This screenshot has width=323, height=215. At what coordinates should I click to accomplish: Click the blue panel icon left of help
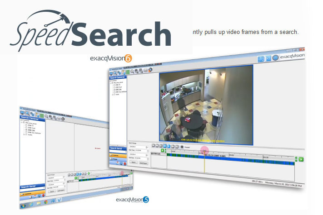[268, 58]
